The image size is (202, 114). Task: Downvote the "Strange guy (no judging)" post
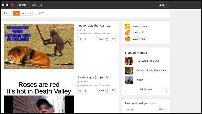point(86,91)
